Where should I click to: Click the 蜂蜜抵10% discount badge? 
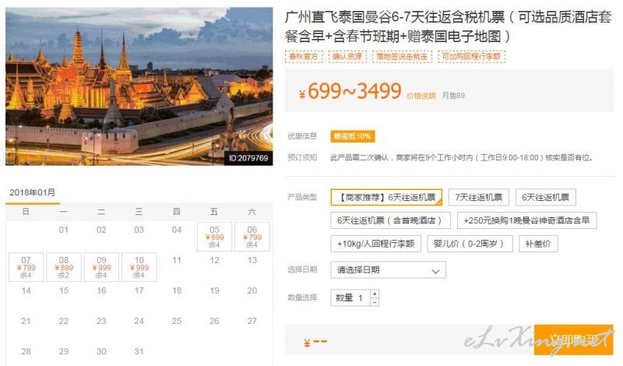[353, 136]
